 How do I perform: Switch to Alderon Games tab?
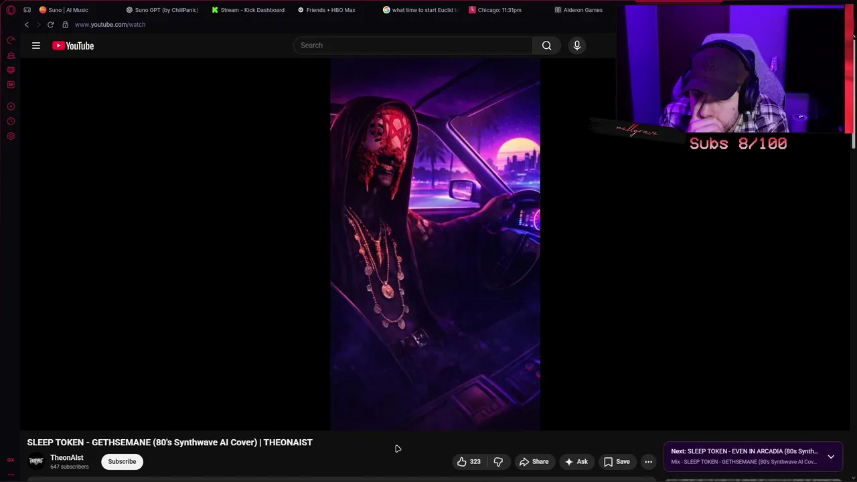[578, 10]
